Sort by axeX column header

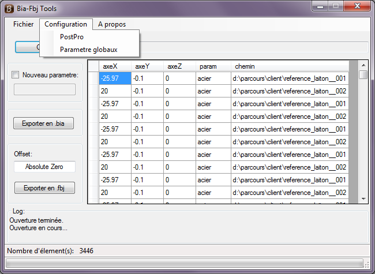point(115,66)
